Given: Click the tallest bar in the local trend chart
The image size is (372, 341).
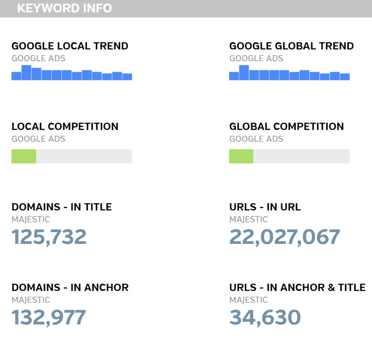Looking at the screenshot, I should pyautogui.click(x=26, y=73).
